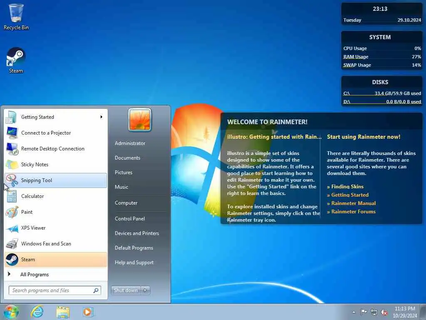Click the C:\ disk usage bar
The height and width of the screenshot is (320, 426).
click(x=382, y=96)
